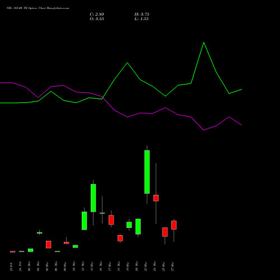This screenshot has height=280, width=280.
Task: Click the lowest dip of purple line
Action: click(x=204, y=130)
